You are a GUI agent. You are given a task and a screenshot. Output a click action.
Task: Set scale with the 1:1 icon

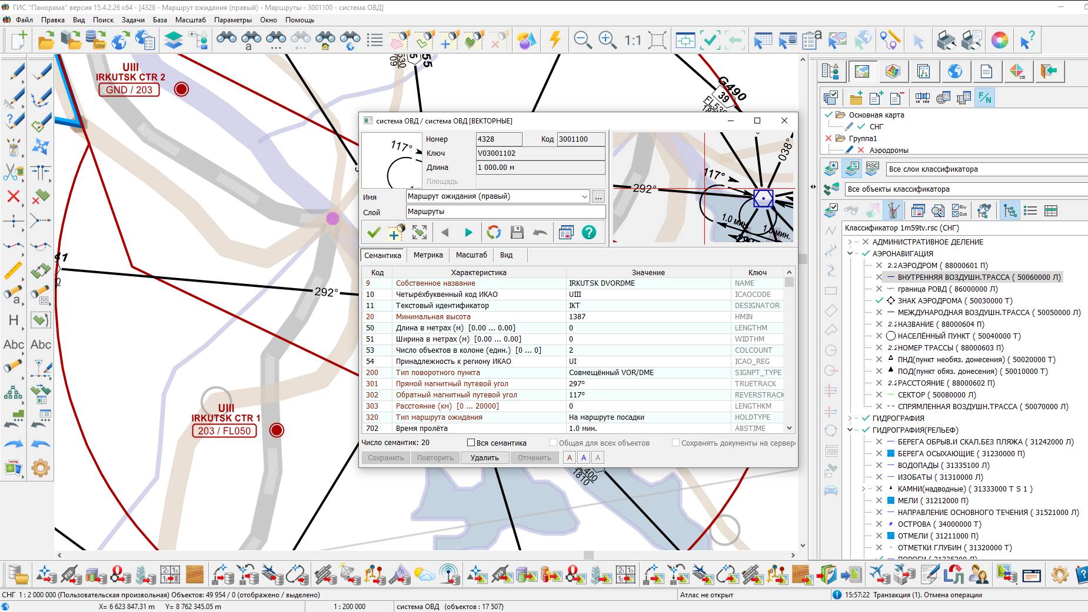click(633, 40)
